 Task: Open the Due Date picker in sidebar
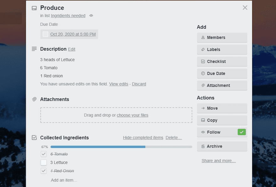pos(222,74)
